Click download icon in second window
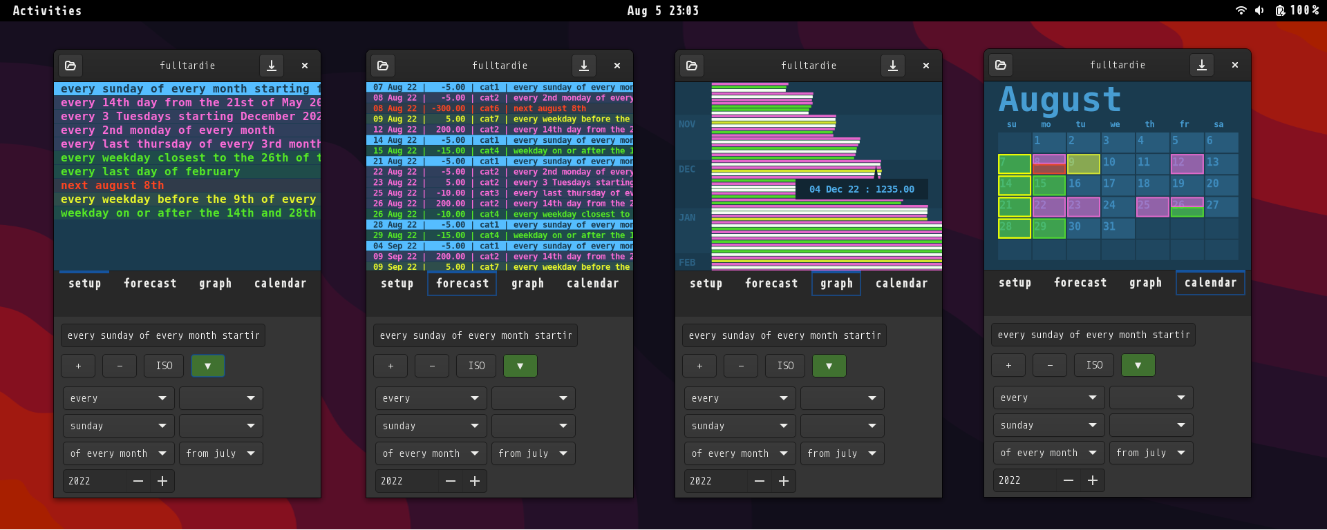This screenshot has width=1327, height=530. [x=584, y=66]
